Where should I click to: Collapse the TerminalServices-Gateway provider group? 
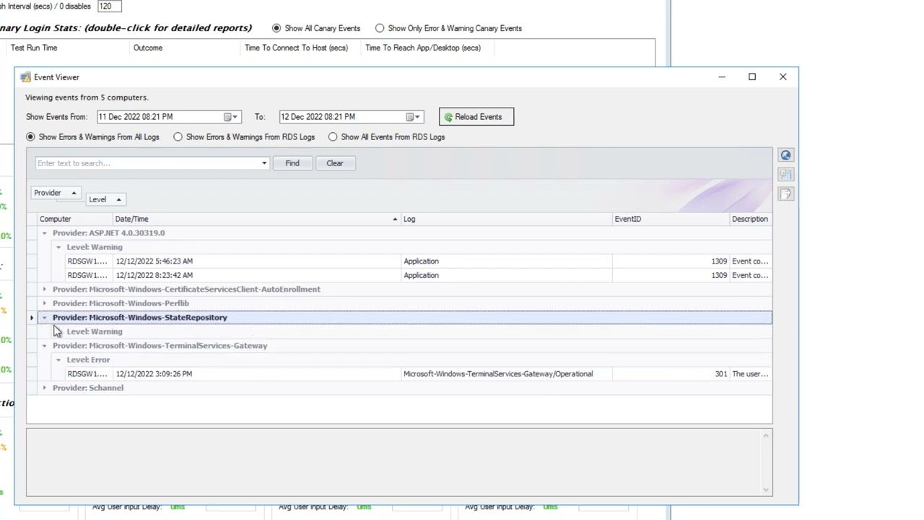[44, 346]
